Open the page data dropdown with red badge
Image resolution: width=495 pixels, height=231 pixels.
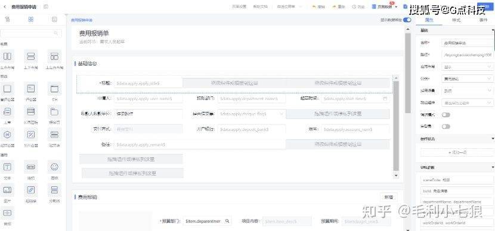point(385,7)
